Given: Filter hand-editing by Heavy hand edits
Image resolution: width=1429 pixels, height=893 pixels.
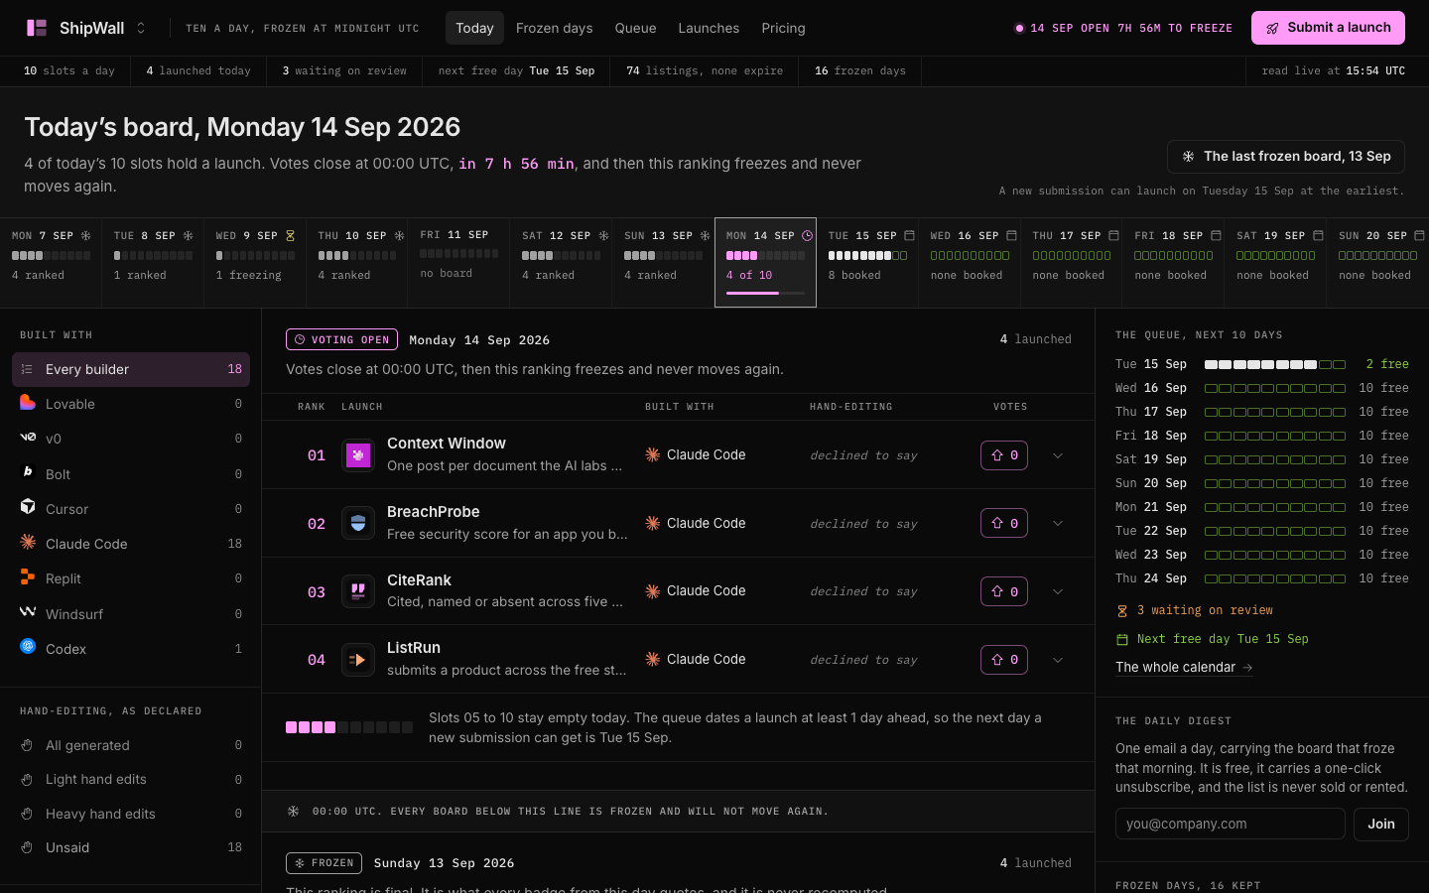Looking at the screenshot, I should tap(131, 814).
